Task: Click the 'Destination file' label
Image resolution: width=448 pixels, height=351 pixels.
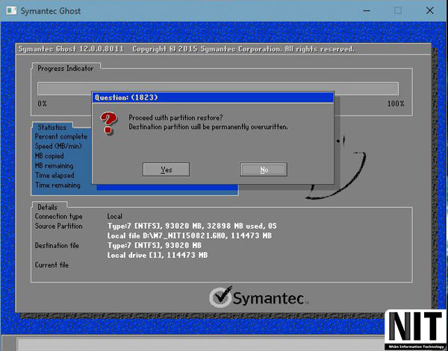Action: pyautogui.click(x=57, y=245)
